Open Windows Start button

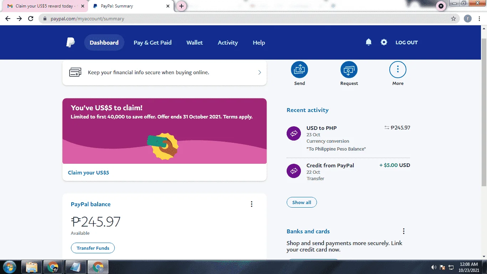pos(9,267)
